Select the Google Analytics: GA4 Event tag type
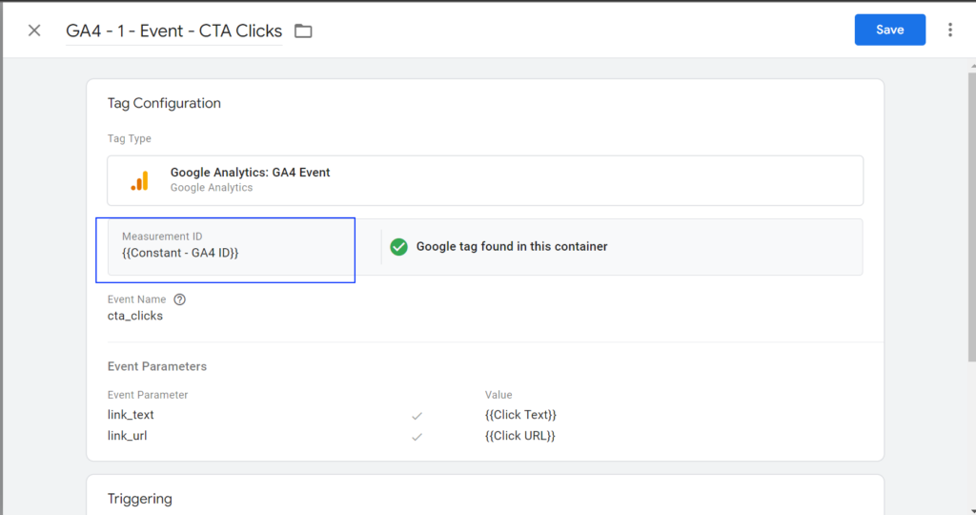 [485, 180]
